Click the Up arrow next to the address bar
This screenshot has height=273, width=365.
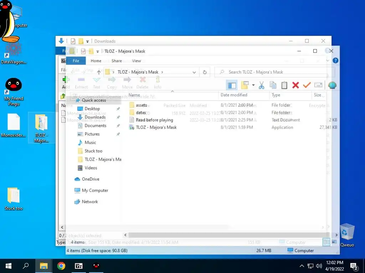click(99, 72)
